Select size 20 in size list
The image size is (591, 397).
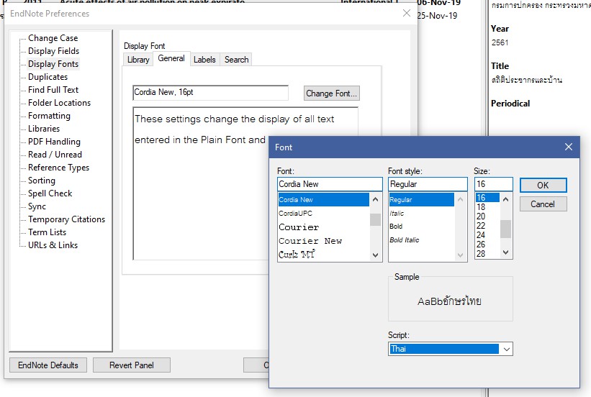click(487, 216)
